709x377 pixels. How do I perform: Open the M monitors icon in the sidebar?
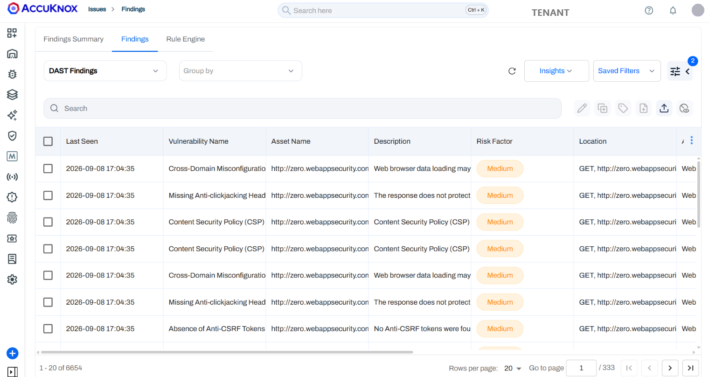click(12, 156)
